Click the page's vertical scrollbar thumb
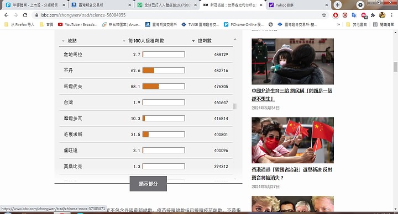The width and height of the screenshot is (398, 214). (395, 67)
